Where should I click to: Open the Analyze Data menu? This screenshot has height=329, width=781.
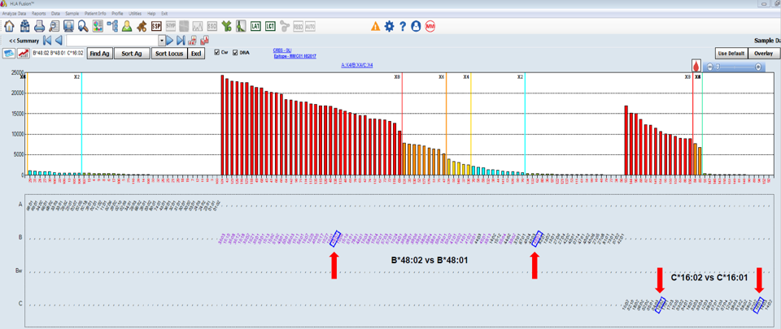(x=14, y=14)
